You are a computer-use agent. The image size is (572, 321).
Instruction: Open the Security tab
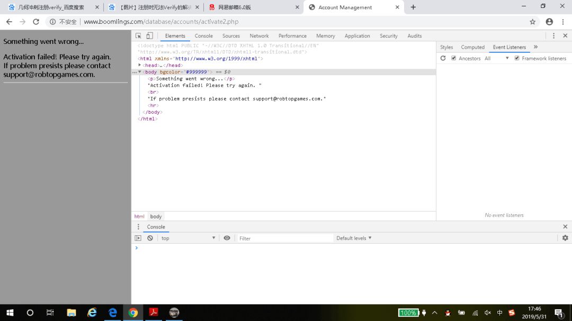[x=389, y=36]
